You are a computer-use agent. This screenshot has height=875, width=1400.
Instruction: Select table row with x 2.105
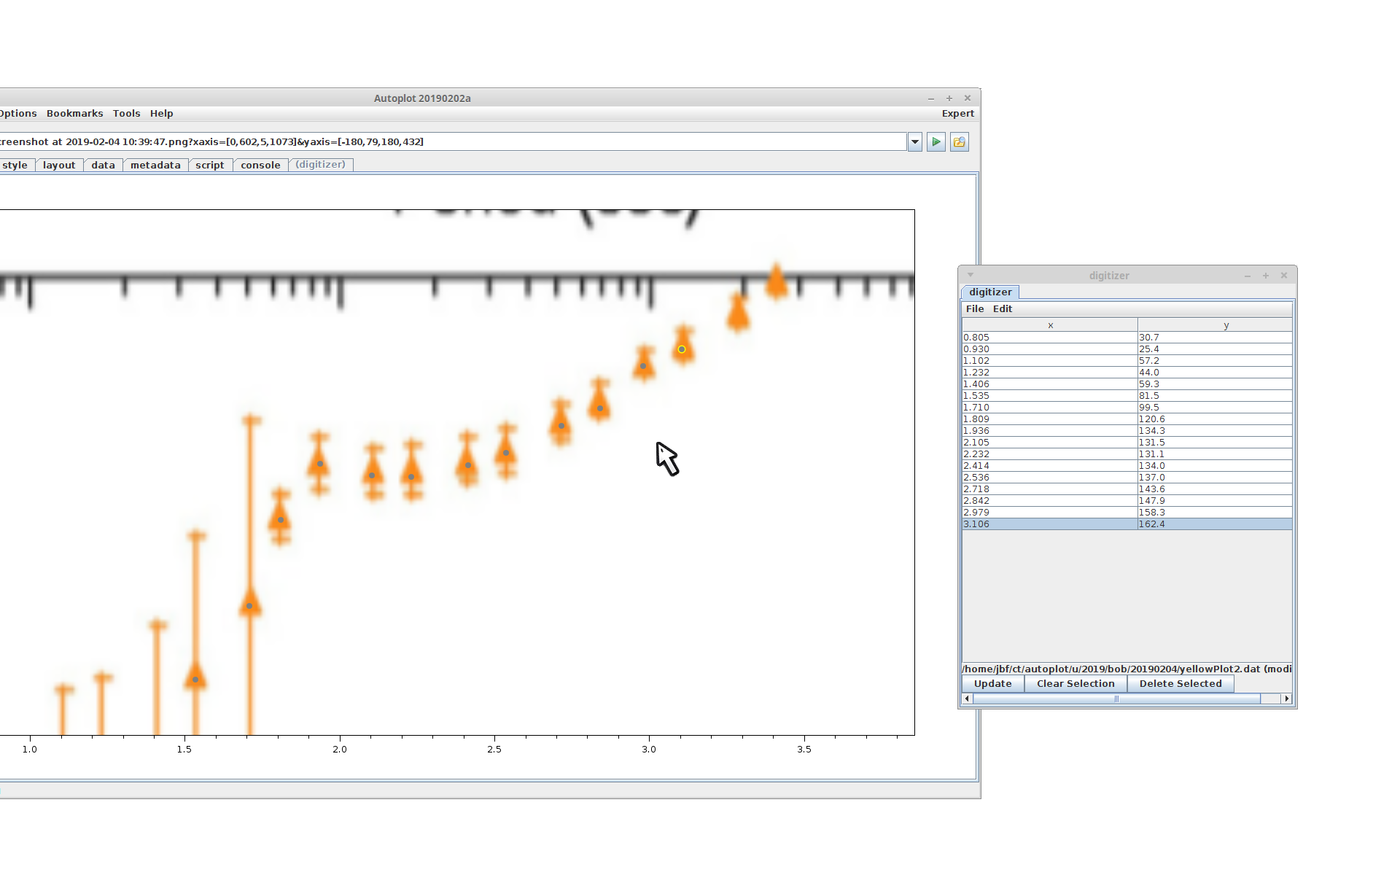pyautogui.click(x=1127, y=443)
